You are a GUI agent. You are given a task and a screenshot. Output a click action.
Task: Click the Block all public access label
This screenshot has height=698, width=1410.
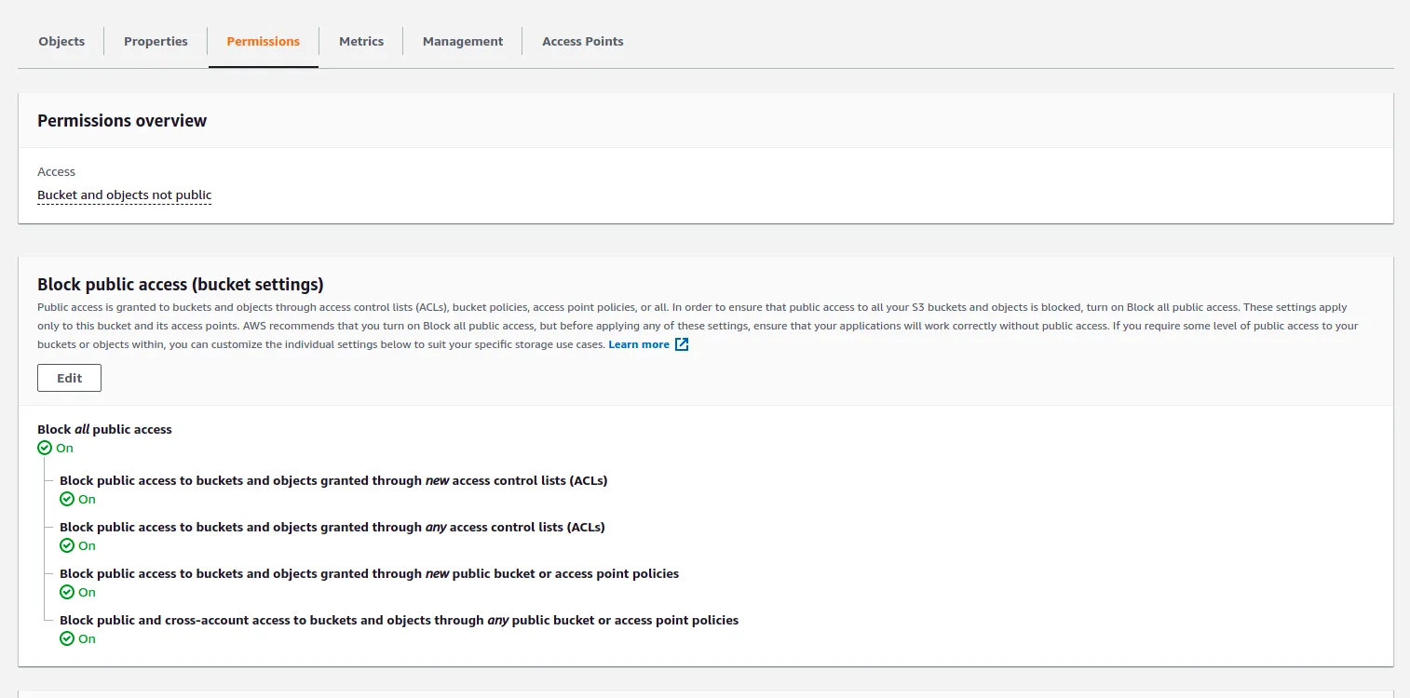[104, 429]
